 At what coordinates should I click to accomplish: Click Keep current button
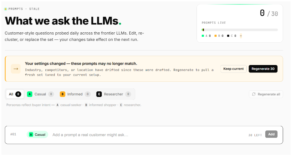click(x=233, y=69)
